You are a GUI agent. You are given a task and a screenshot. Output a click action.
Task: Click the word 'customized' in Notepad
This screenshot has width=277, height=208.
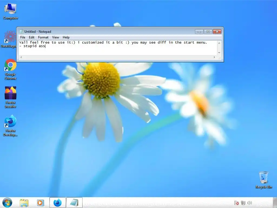93,43
